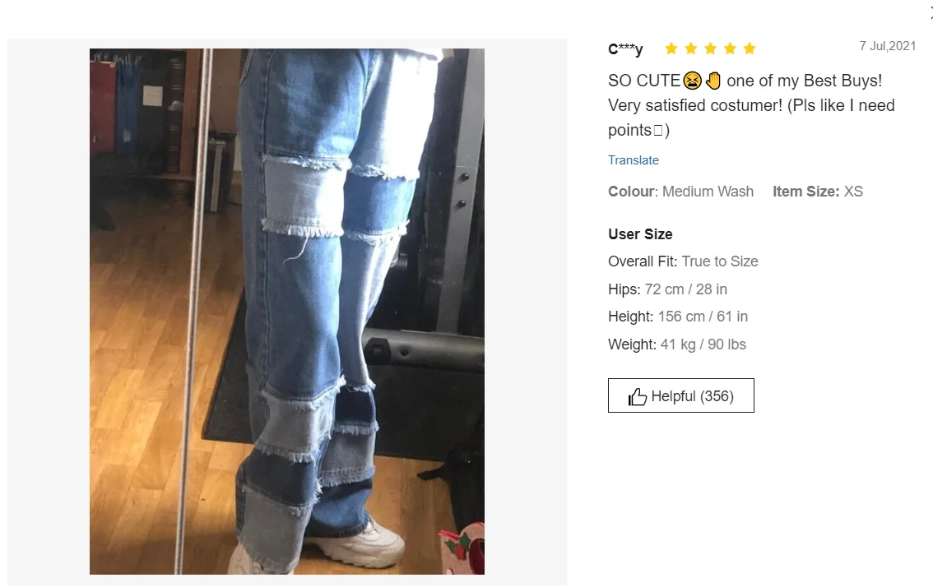Click the Item Size: XS label
This screenshot has width=933, height=587.
click(818, 192)
